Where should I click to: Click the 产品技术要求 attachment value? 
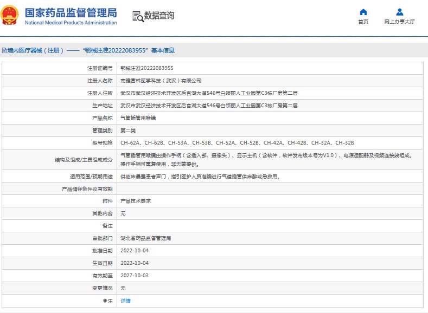136,201
